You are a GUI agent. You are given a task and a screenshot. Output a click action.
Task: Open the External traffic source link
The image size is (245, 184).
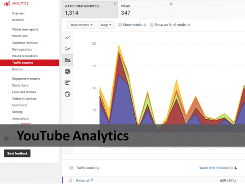[x=82, y=181]
